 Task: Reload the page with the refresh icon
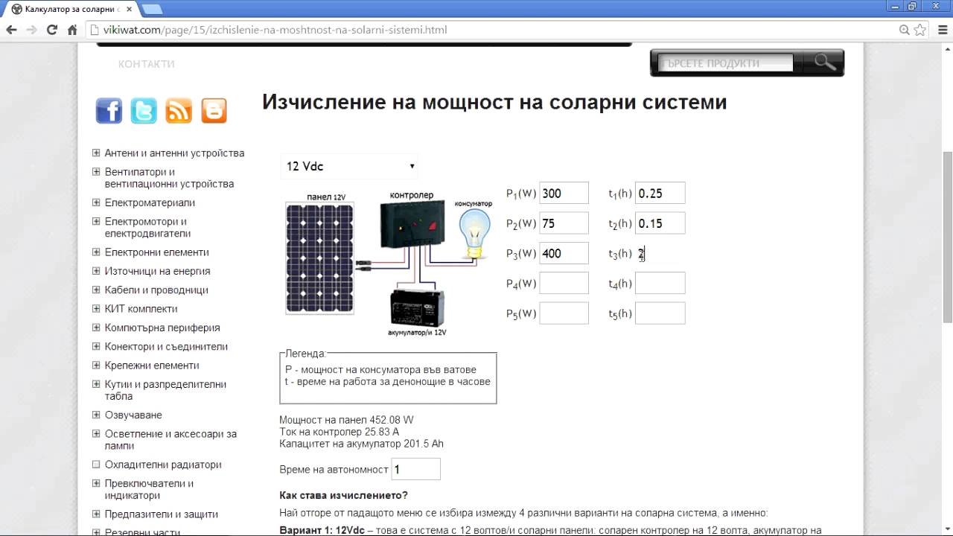click(52, 31)
